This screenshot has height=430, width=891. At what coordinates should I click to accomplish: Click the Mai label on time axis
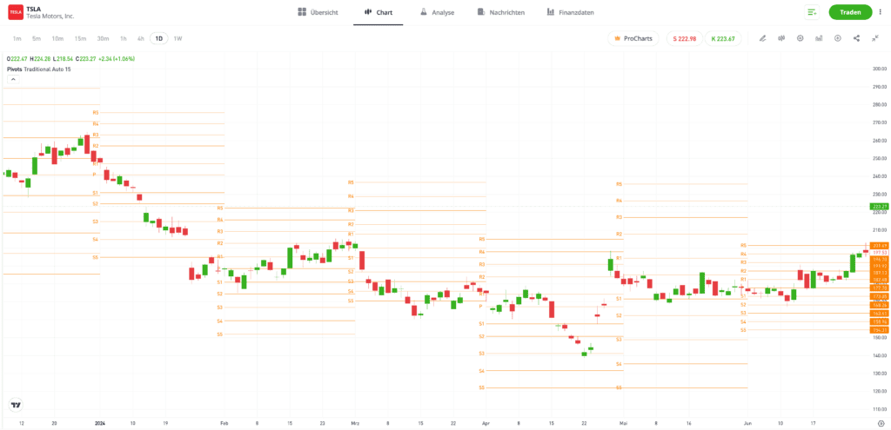(623, 423)
